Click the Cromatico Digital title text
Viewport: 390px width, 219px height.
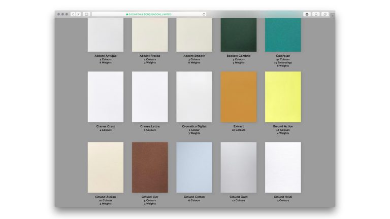tap(194, 126)
